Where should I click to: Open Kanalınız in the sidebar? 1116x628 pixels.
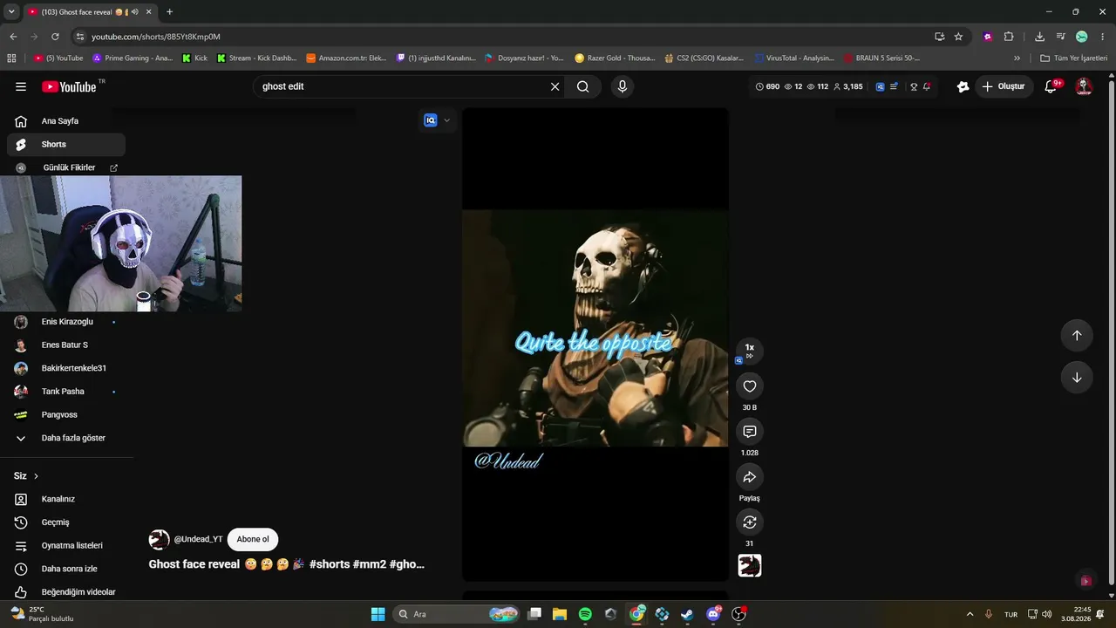[x=66, y=499]
